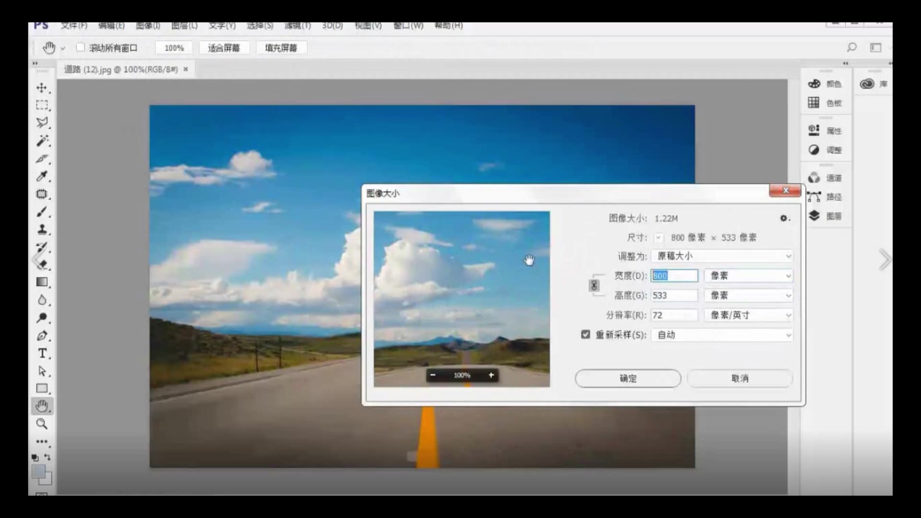Open the File menu
921x518 pixels.
coord(74,25)
